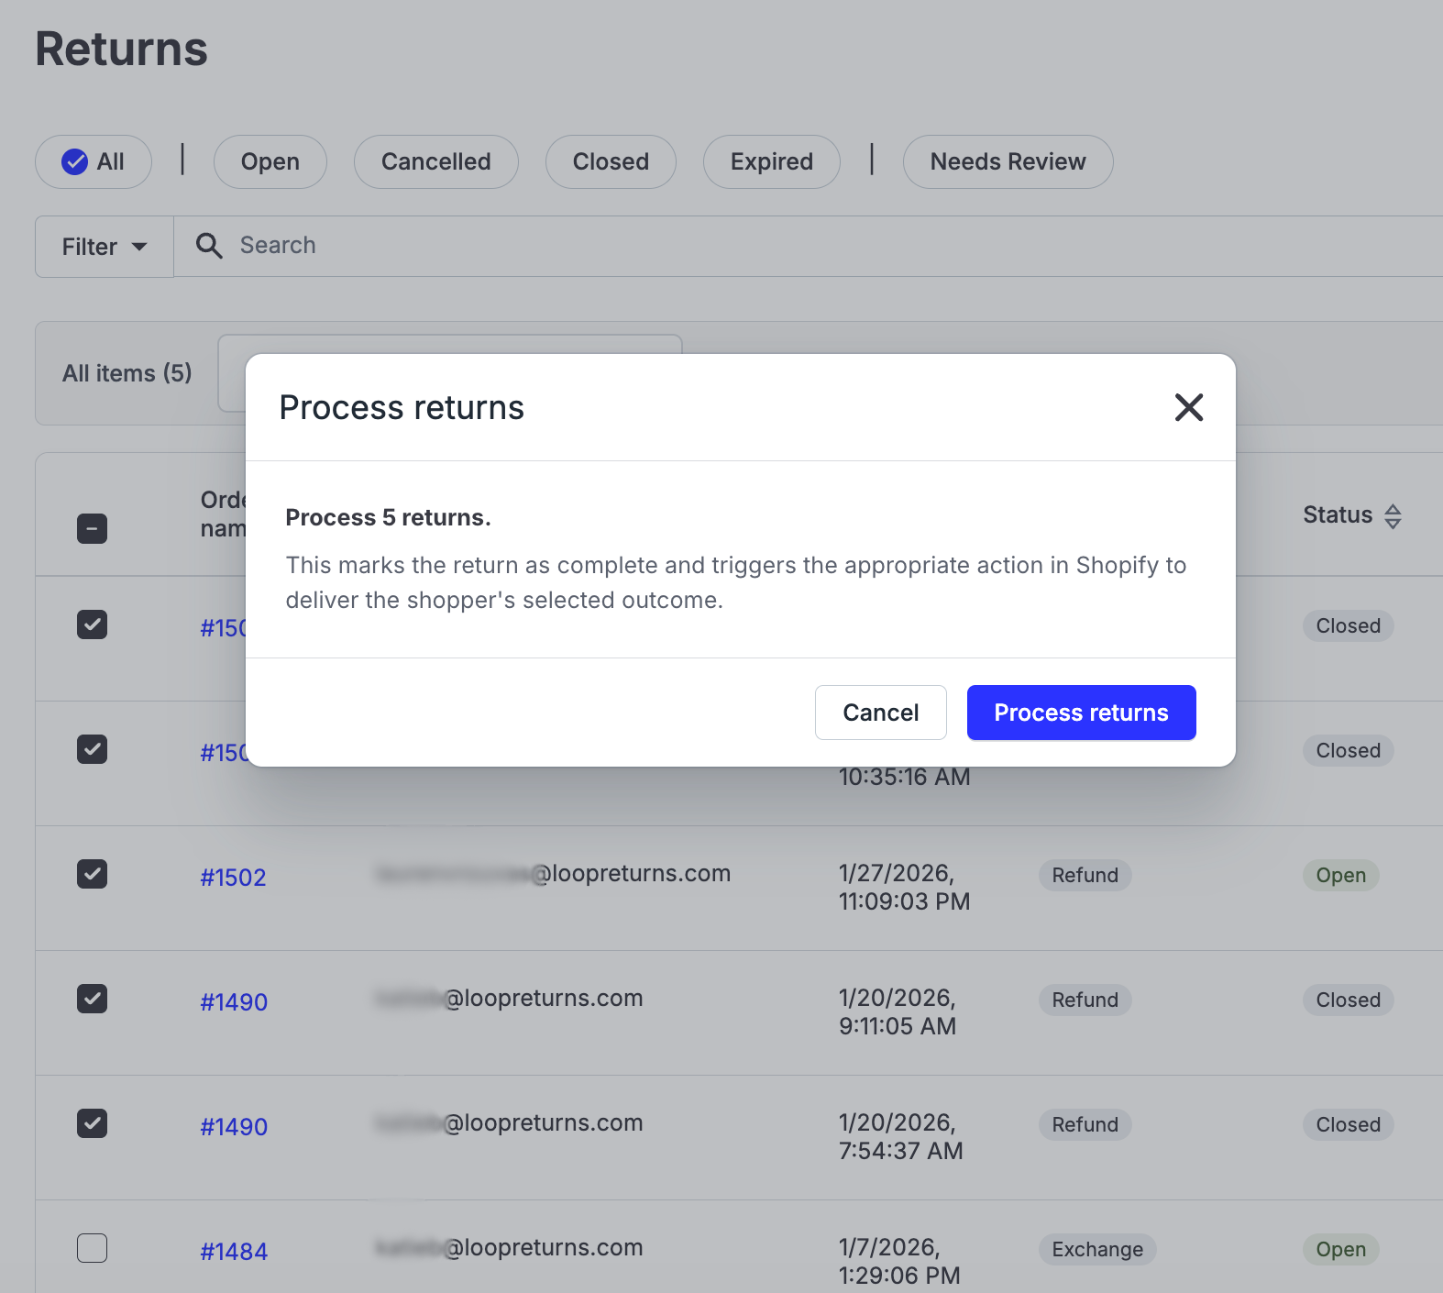
Task: Close the Process returns dialog with X
Action: [1188, 407]
